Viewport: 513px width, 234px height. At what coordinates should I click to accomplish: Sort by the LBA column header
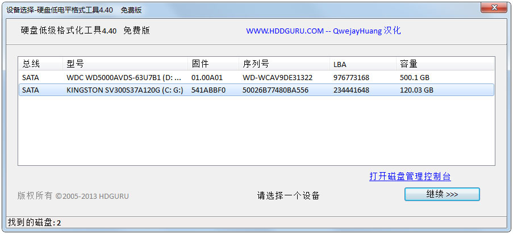tap(363, 64)
